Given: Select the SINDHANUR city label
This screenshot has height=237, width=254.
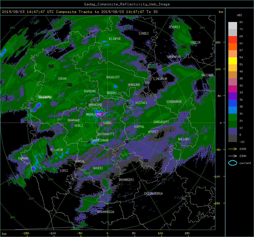Looking at the screenshot, I should (x=174, y=102).
